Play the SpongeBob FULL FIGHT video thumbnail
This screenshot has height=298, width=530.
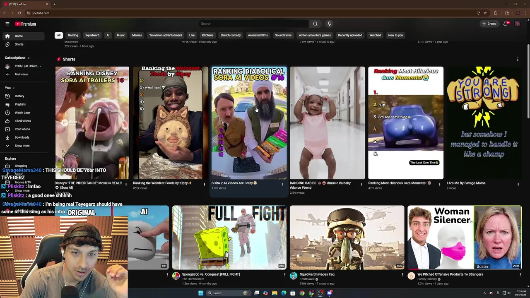pyautogui.click(x=229, y=238)
